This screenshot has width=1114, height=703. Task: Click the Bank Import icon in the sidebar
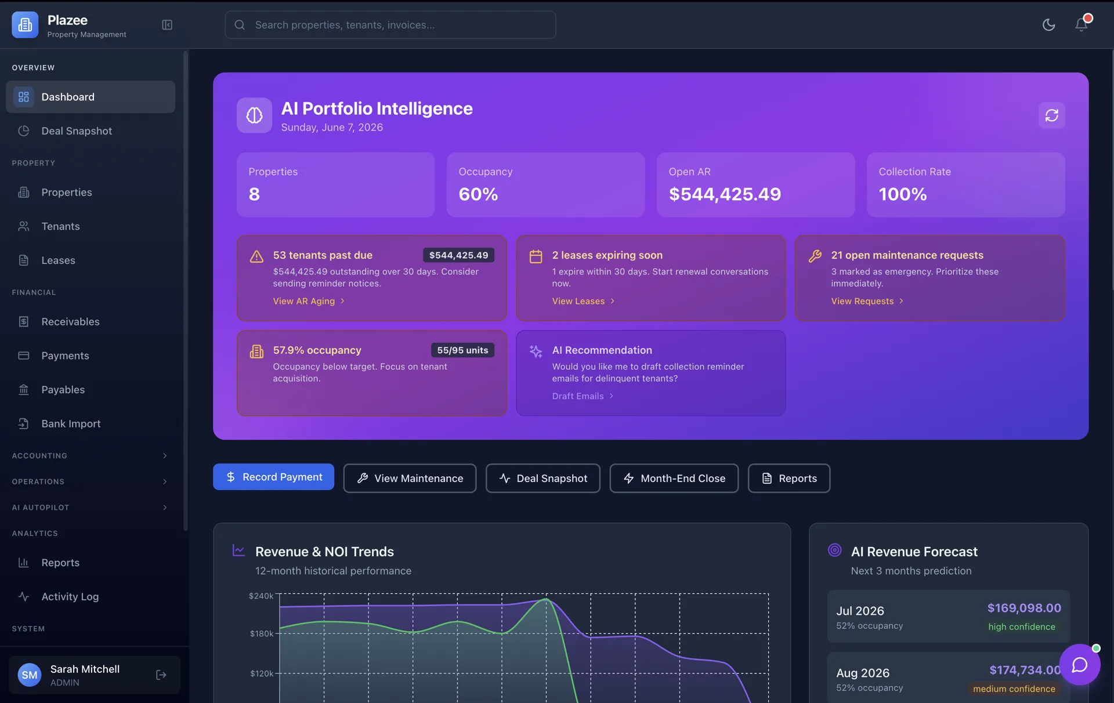24,424
